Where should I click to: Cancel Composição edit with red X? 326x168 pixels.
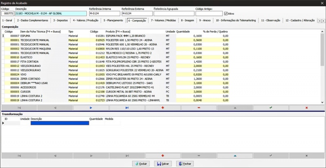tap(307, 108)
